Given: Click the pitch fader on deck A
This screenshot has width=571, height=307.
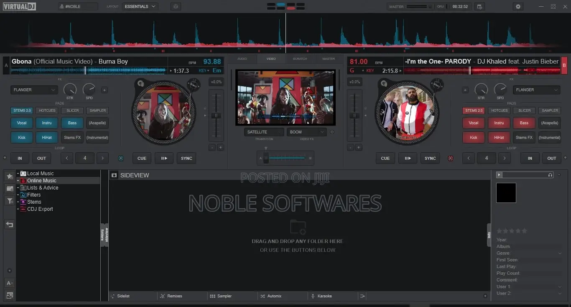Looking at the screenshot, I should (x=216, y=115).
